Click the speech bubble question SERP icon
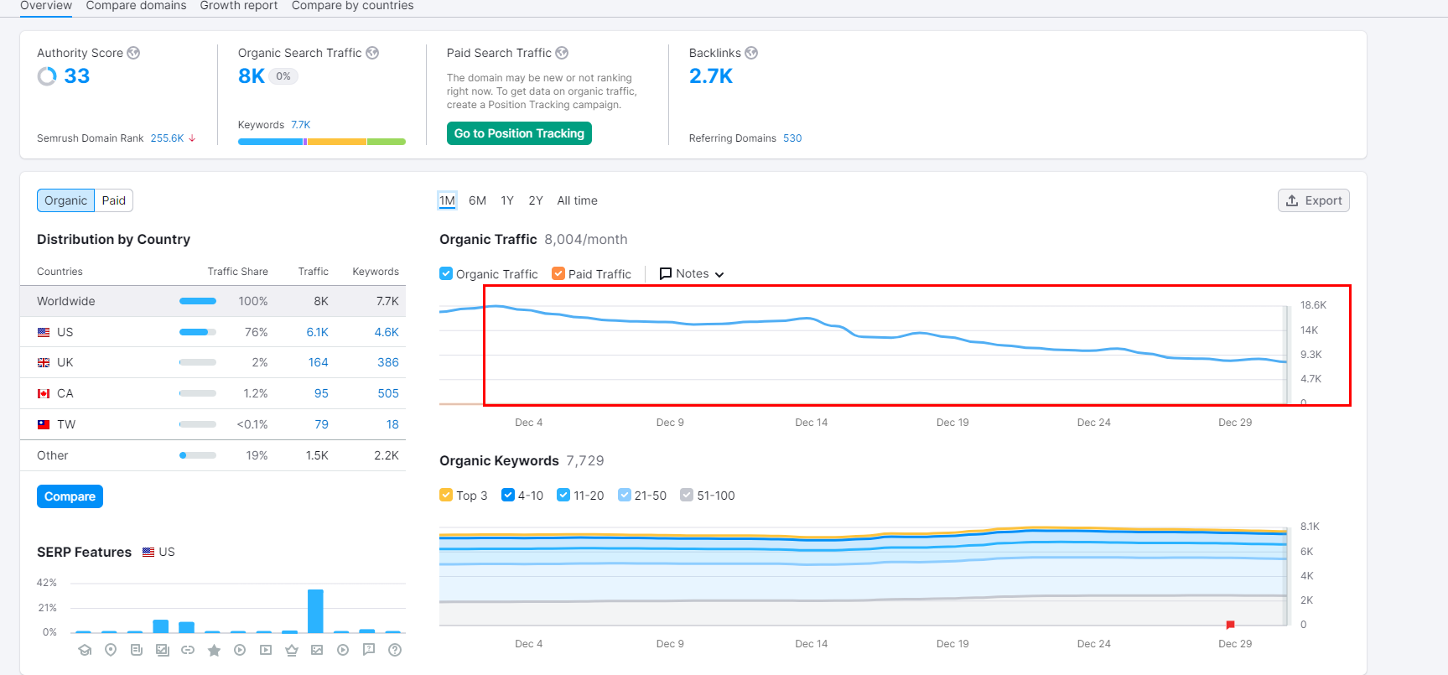The height and width of the screenshot is (675, 1448). pos(369,650)
